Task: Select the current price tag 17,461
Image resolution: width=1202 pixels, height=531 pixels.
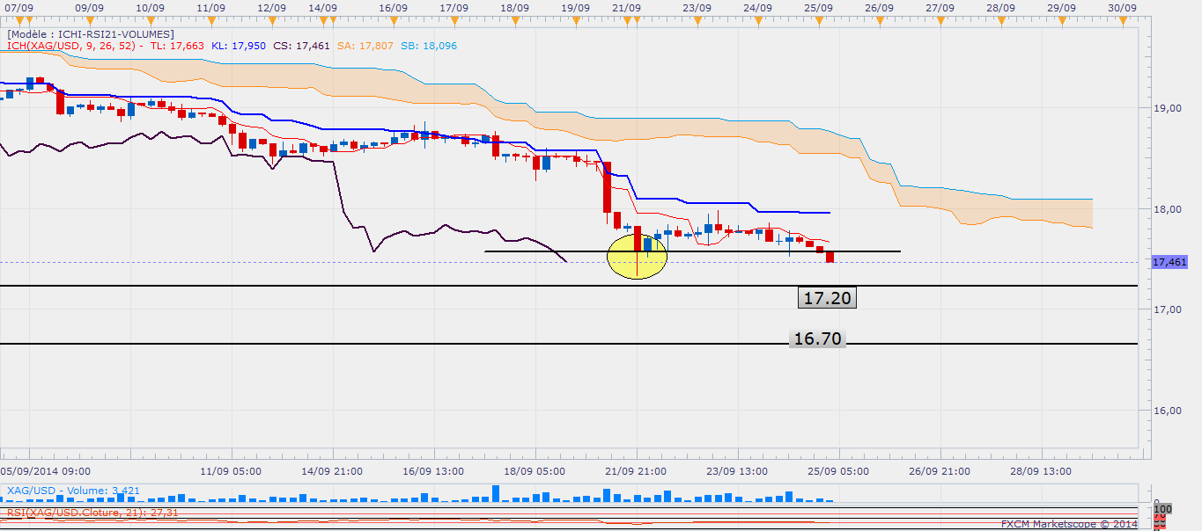Action: pos(1169,262)
